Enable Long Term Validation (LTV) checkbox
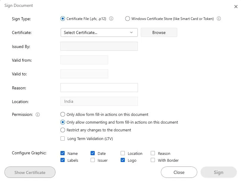This screenshot has width=241, height=182. click(63, 139)
